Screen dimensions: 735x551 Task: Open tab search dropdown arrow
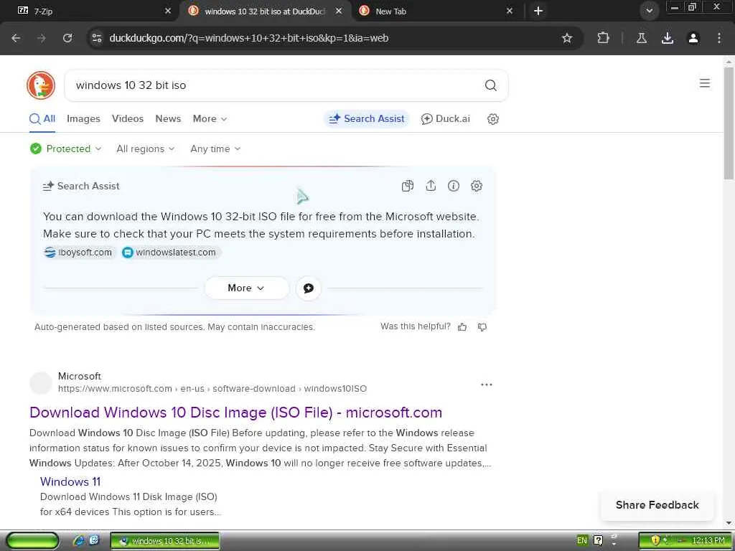click(649, 11)
